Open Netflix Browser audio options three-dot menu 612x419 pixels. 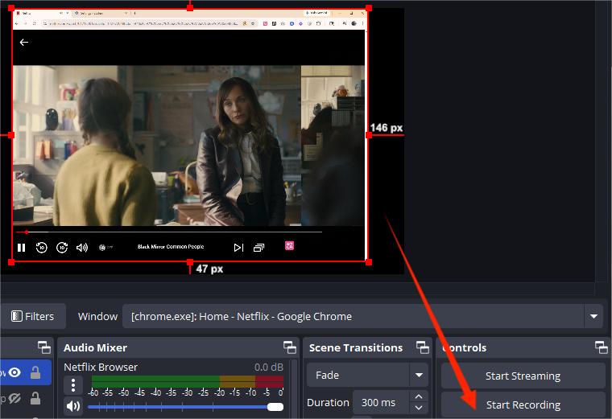tap(73, 384)
